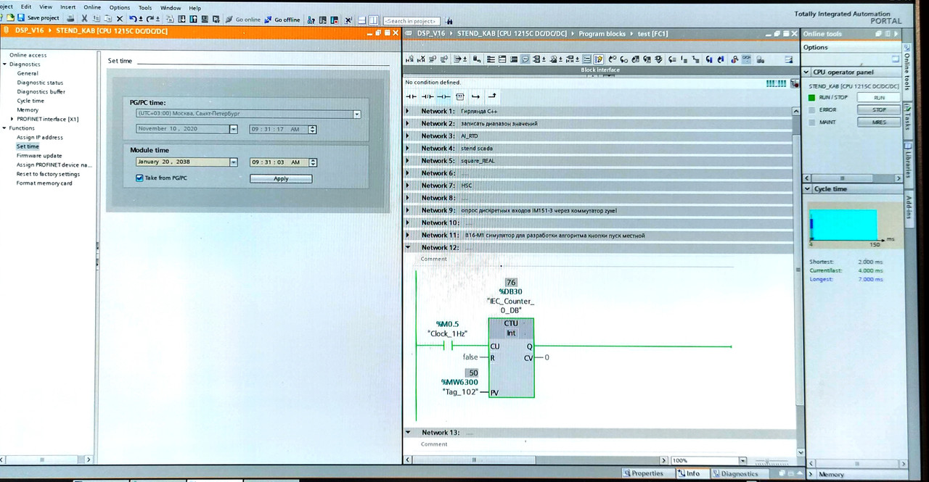Click the split editor vertically icon
The height and width of the screenshot is (482, 929).
pyautogui.click(x=373, y=20)
